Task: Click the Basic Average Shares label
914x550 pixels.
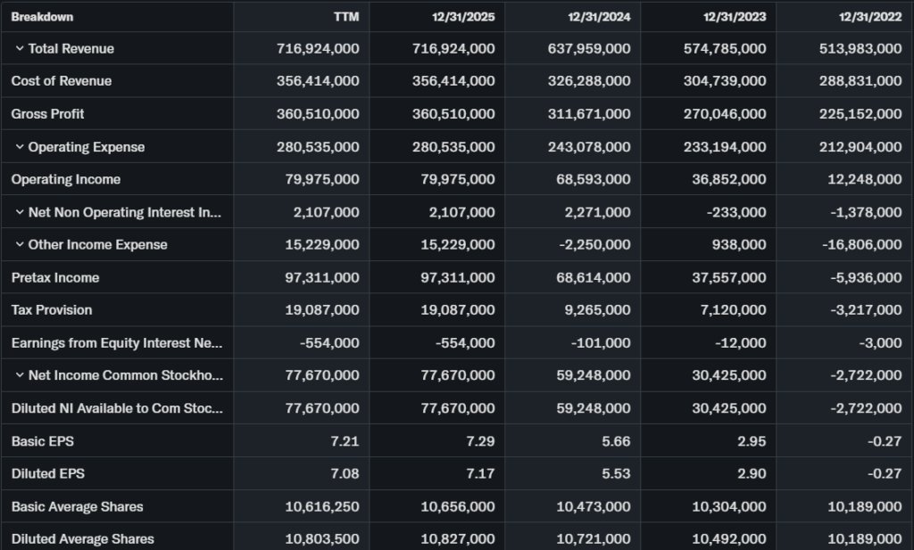Action: [77, 506]
